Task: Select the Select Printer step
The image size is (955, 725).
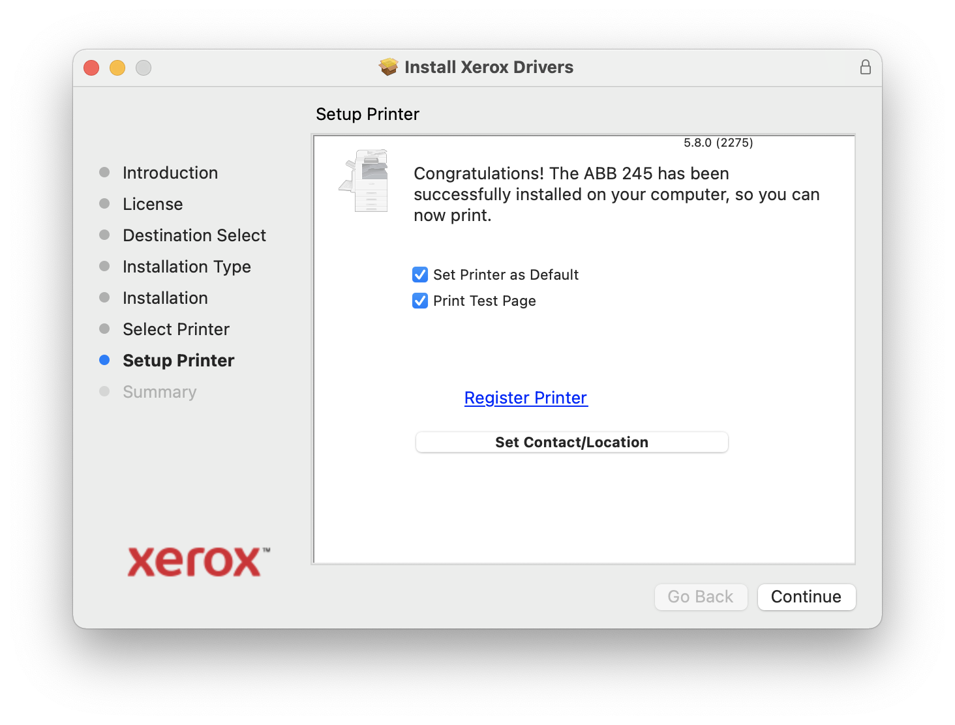Action: click(176, 329)
